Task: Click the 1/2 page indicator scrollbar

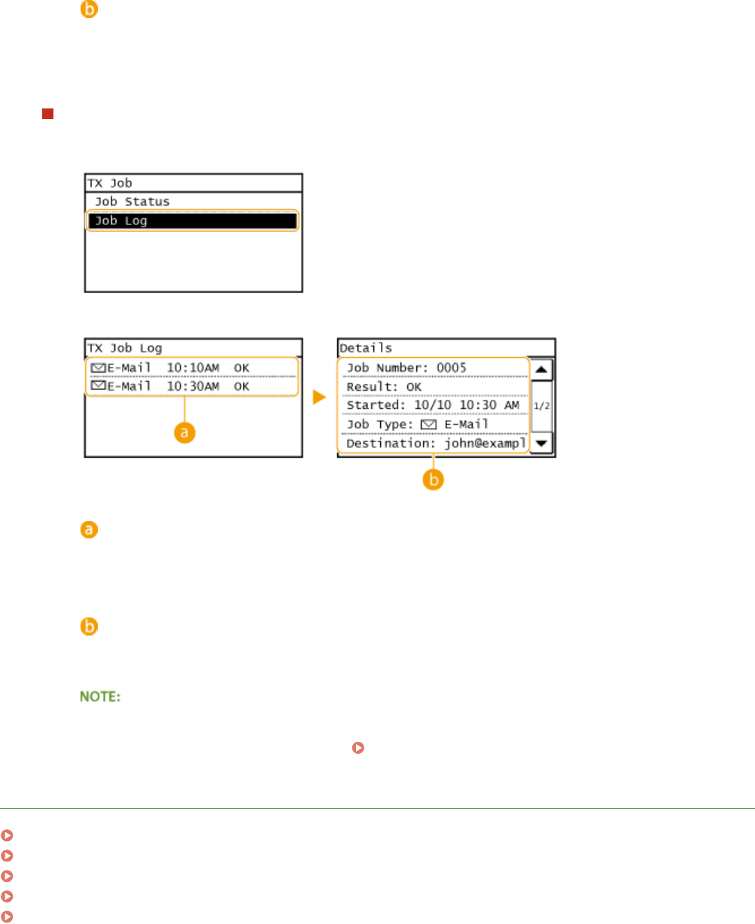Action: coord(542,406)
